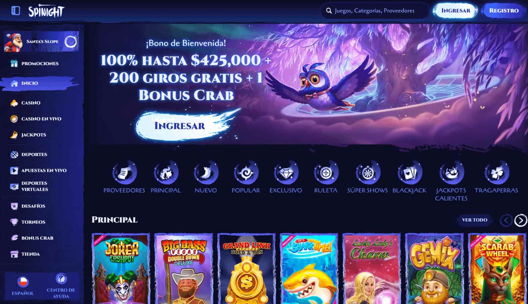Choose the Blackjack cards icon
Image resolution: width=528 pixels, height=304 pixels.
pyautogui.click(x=409, y=173)
